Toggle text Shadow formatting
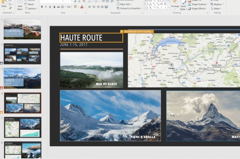This screenshot has width=240, height=159. 54,7
